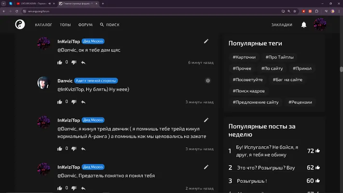Viewport: 343px width, 193px height.
Task: Open the Chrome three-dot menu
Action: point(339,11)
